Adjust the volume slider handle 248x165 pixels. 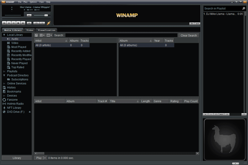point(46,15)
